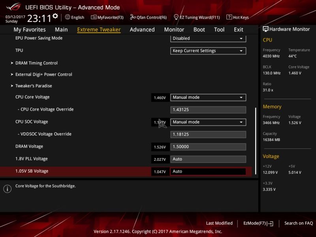Click Search on FAQ link
The height and width of the screenshot is (237, 316).
[299, 223]
